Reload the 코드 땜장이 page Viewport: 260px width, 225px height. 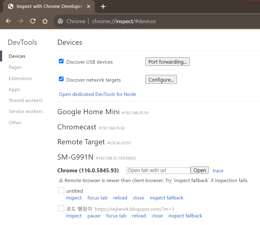139,216
